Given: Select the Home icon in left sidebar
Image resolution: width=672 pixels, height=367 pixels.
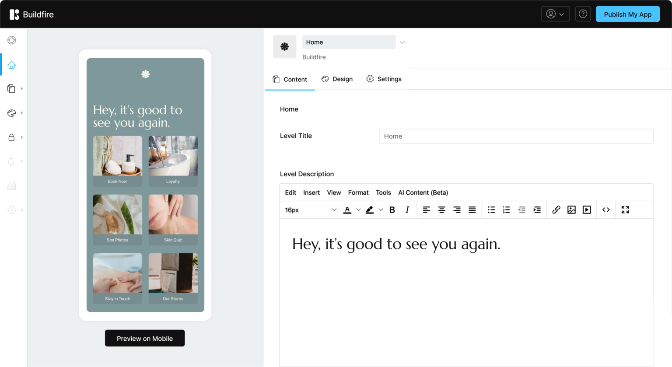Looking at the screenshot, I should [x=12, y=65].
